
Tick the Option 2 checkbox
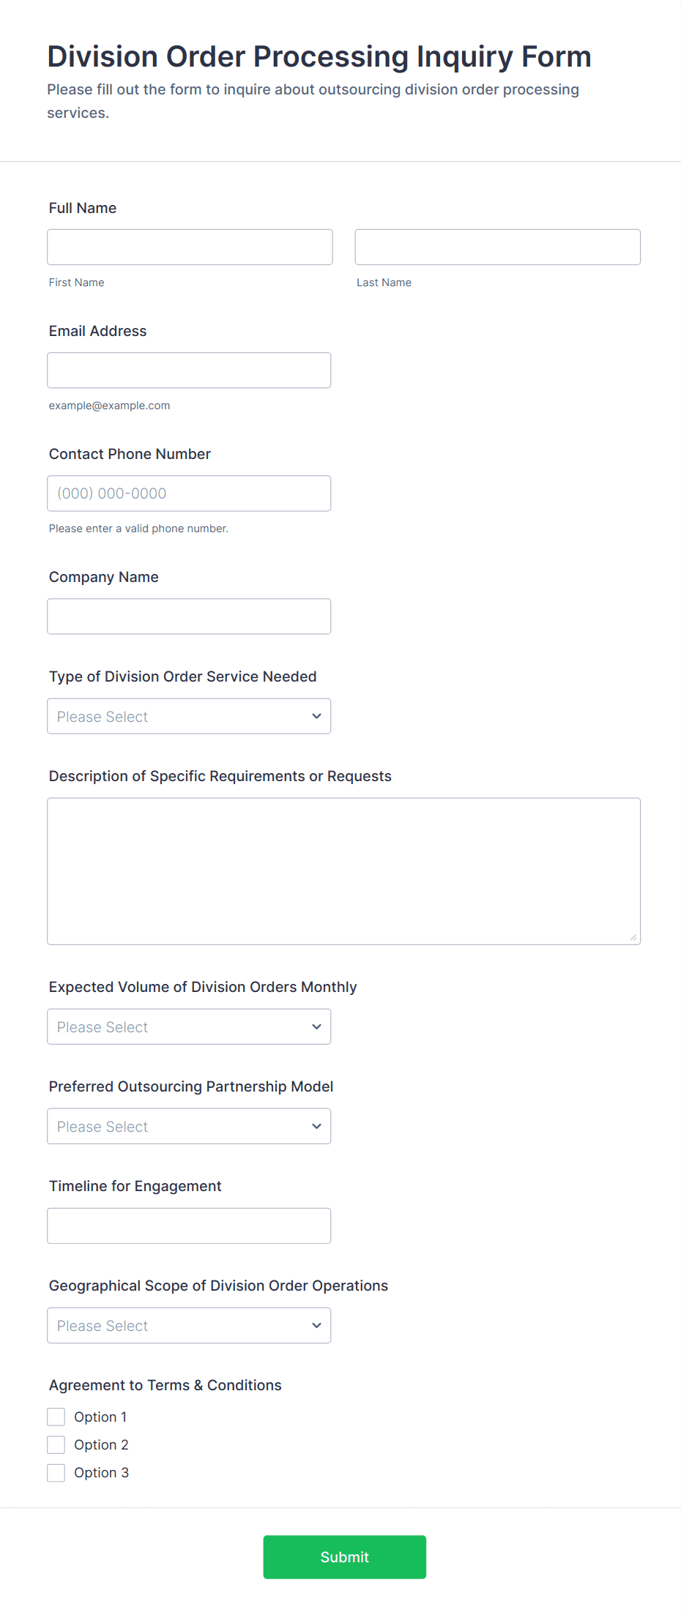click(x=56, y=1444)
